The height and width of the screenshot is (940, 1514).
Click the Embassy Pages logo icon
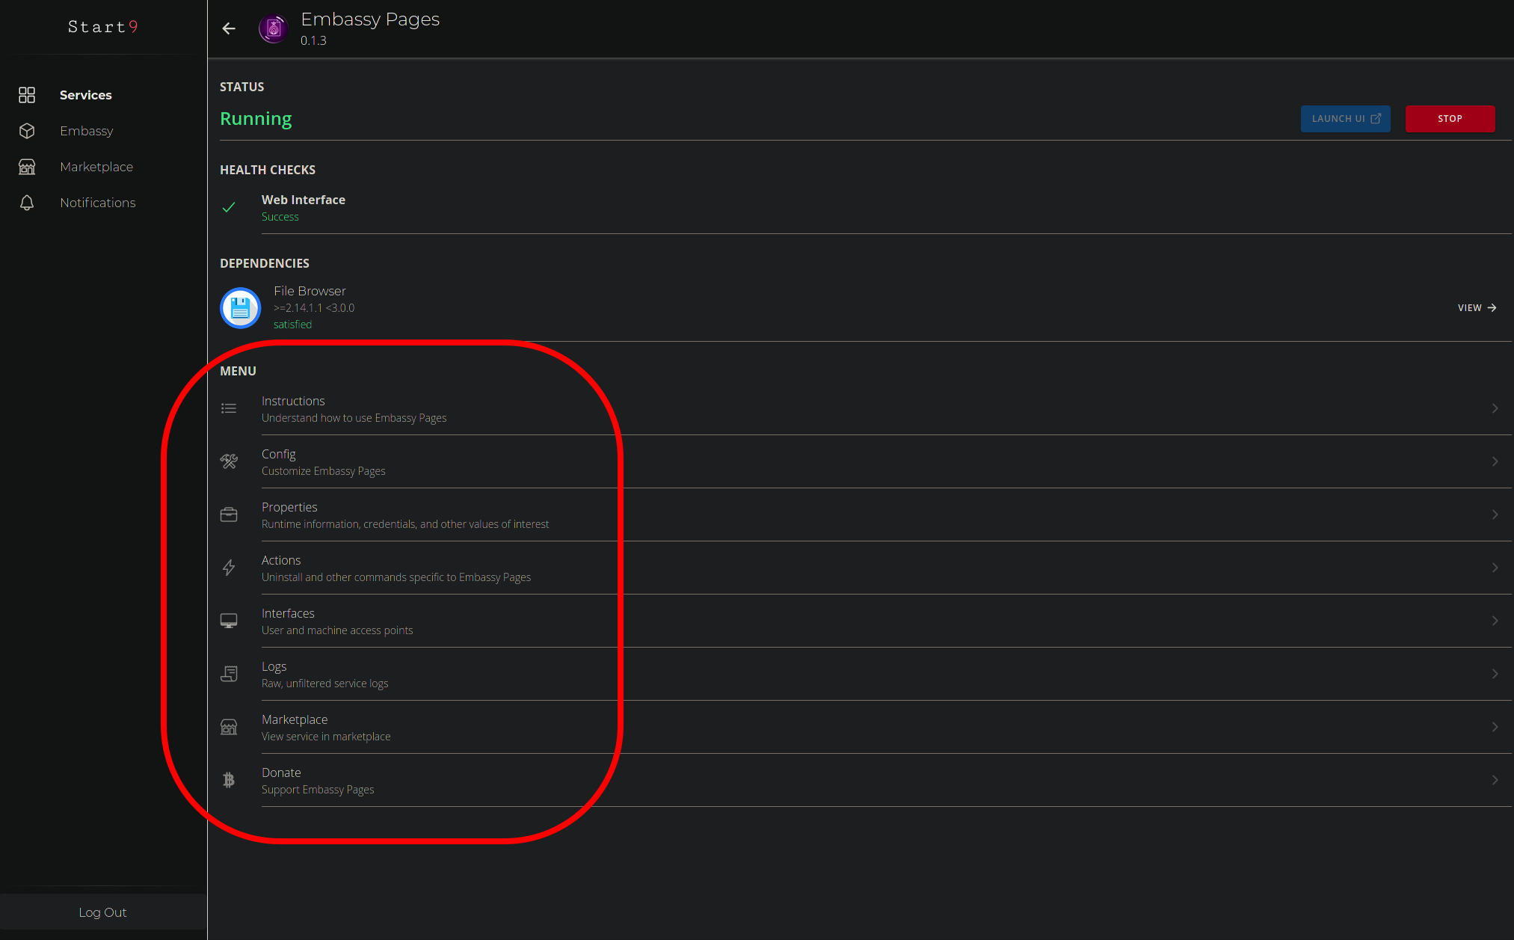274,28
